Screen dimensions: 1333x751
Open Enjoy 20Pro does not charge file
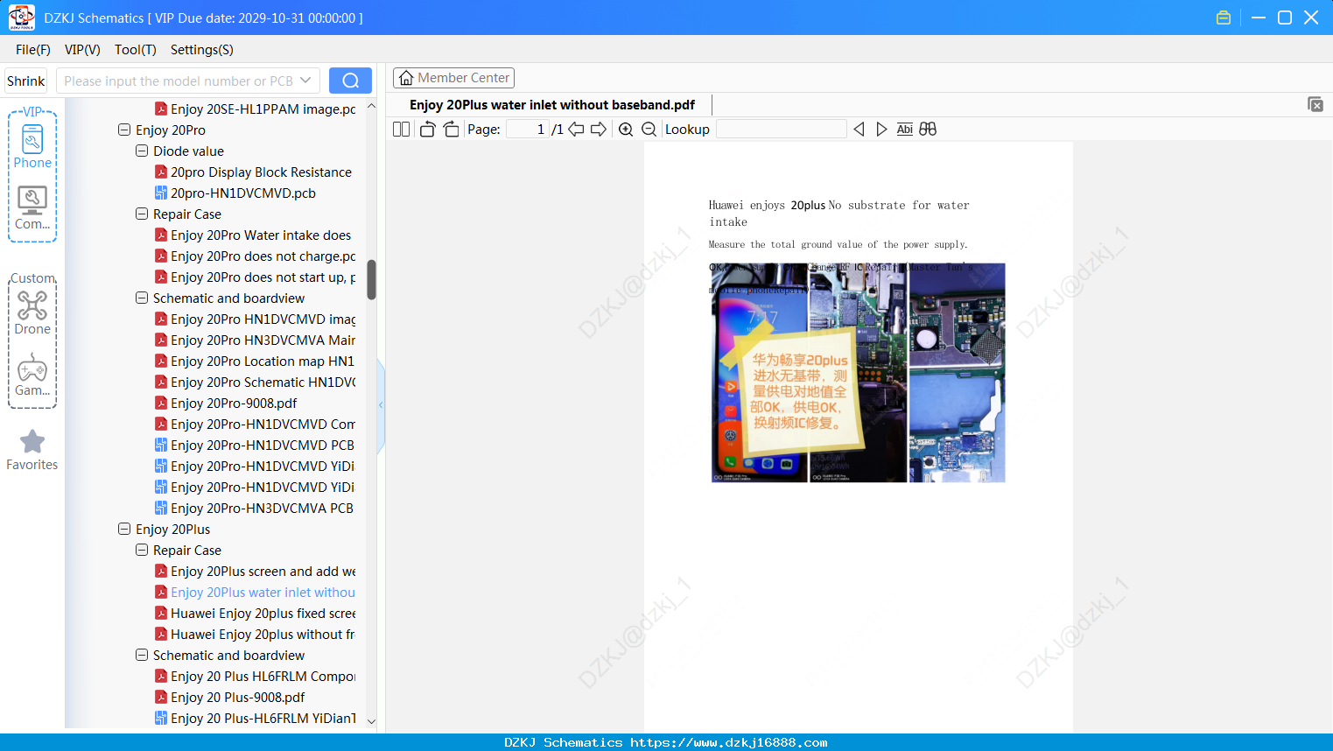coord(255,256)
